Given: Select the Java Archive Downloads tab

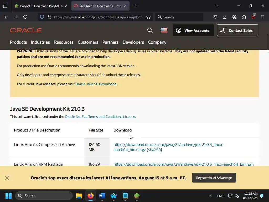Looking at the screenshot, I should [x=100, y=6].
